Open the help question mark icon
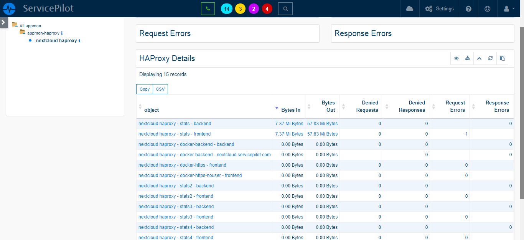This screenshot has width=524, height=240. pyautogui.click(x=468, y=8)
